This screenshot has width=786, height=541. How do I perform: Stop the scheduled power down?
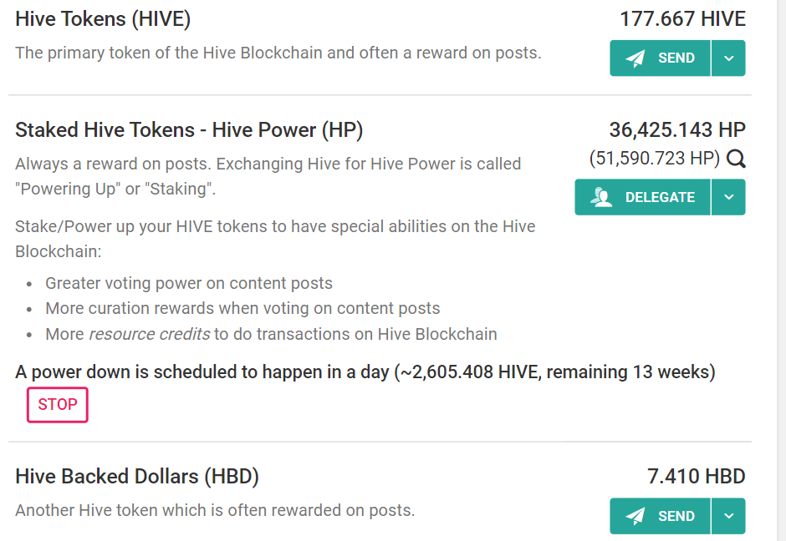(58, 404)
